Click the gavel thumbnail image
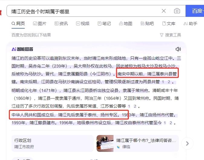Viewport: 204px width, 160px height. [105, 143]
